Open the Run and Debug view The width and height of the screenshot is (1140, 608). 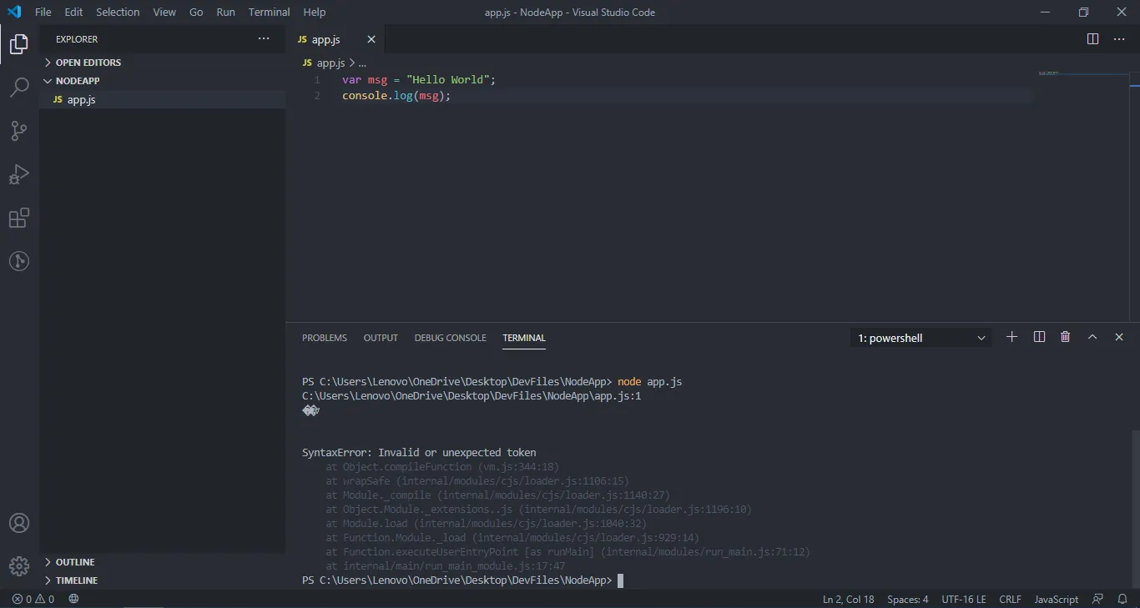pyautogui.click(x=18, y=174)
